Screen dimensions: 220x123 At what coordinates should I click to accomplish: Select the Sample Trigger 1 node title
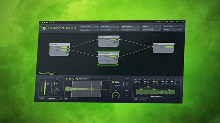tap(108, 54)
